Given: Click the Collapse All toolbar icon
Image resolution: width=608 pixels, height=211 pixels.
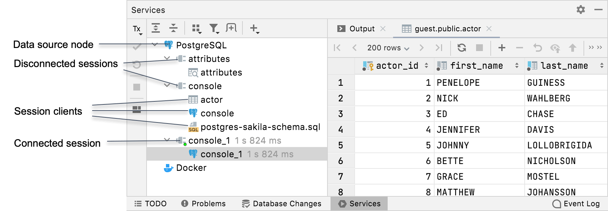Looking at the screenshot, I should click(173, 28).
